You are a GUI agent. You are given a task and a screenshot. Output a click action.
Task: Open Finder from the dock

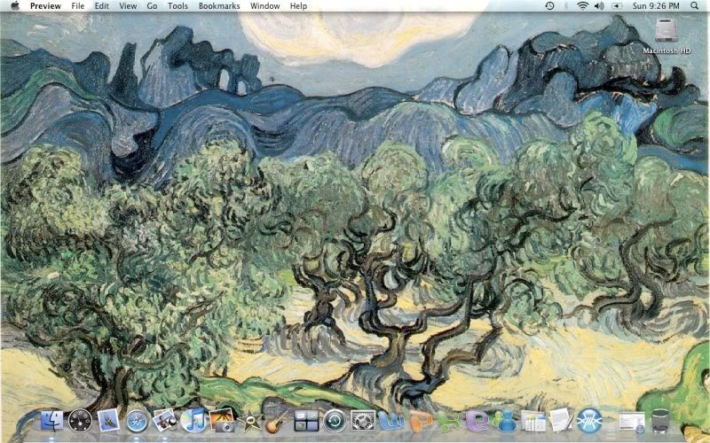(x=51, y=420)
